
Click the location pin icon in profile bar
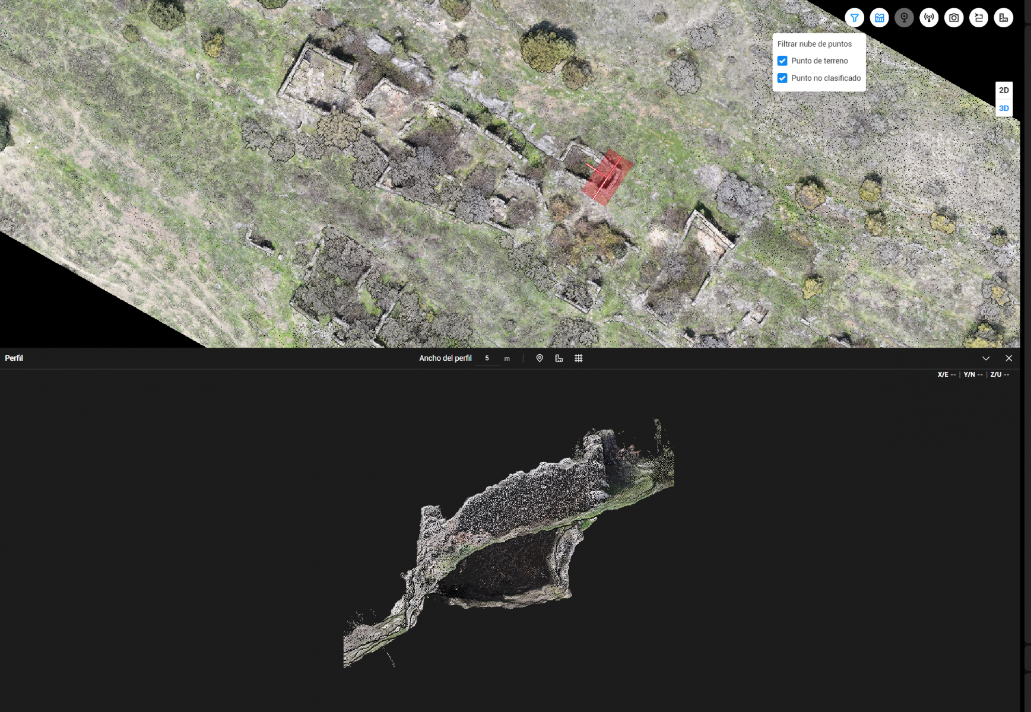click(x=540, y=358)
